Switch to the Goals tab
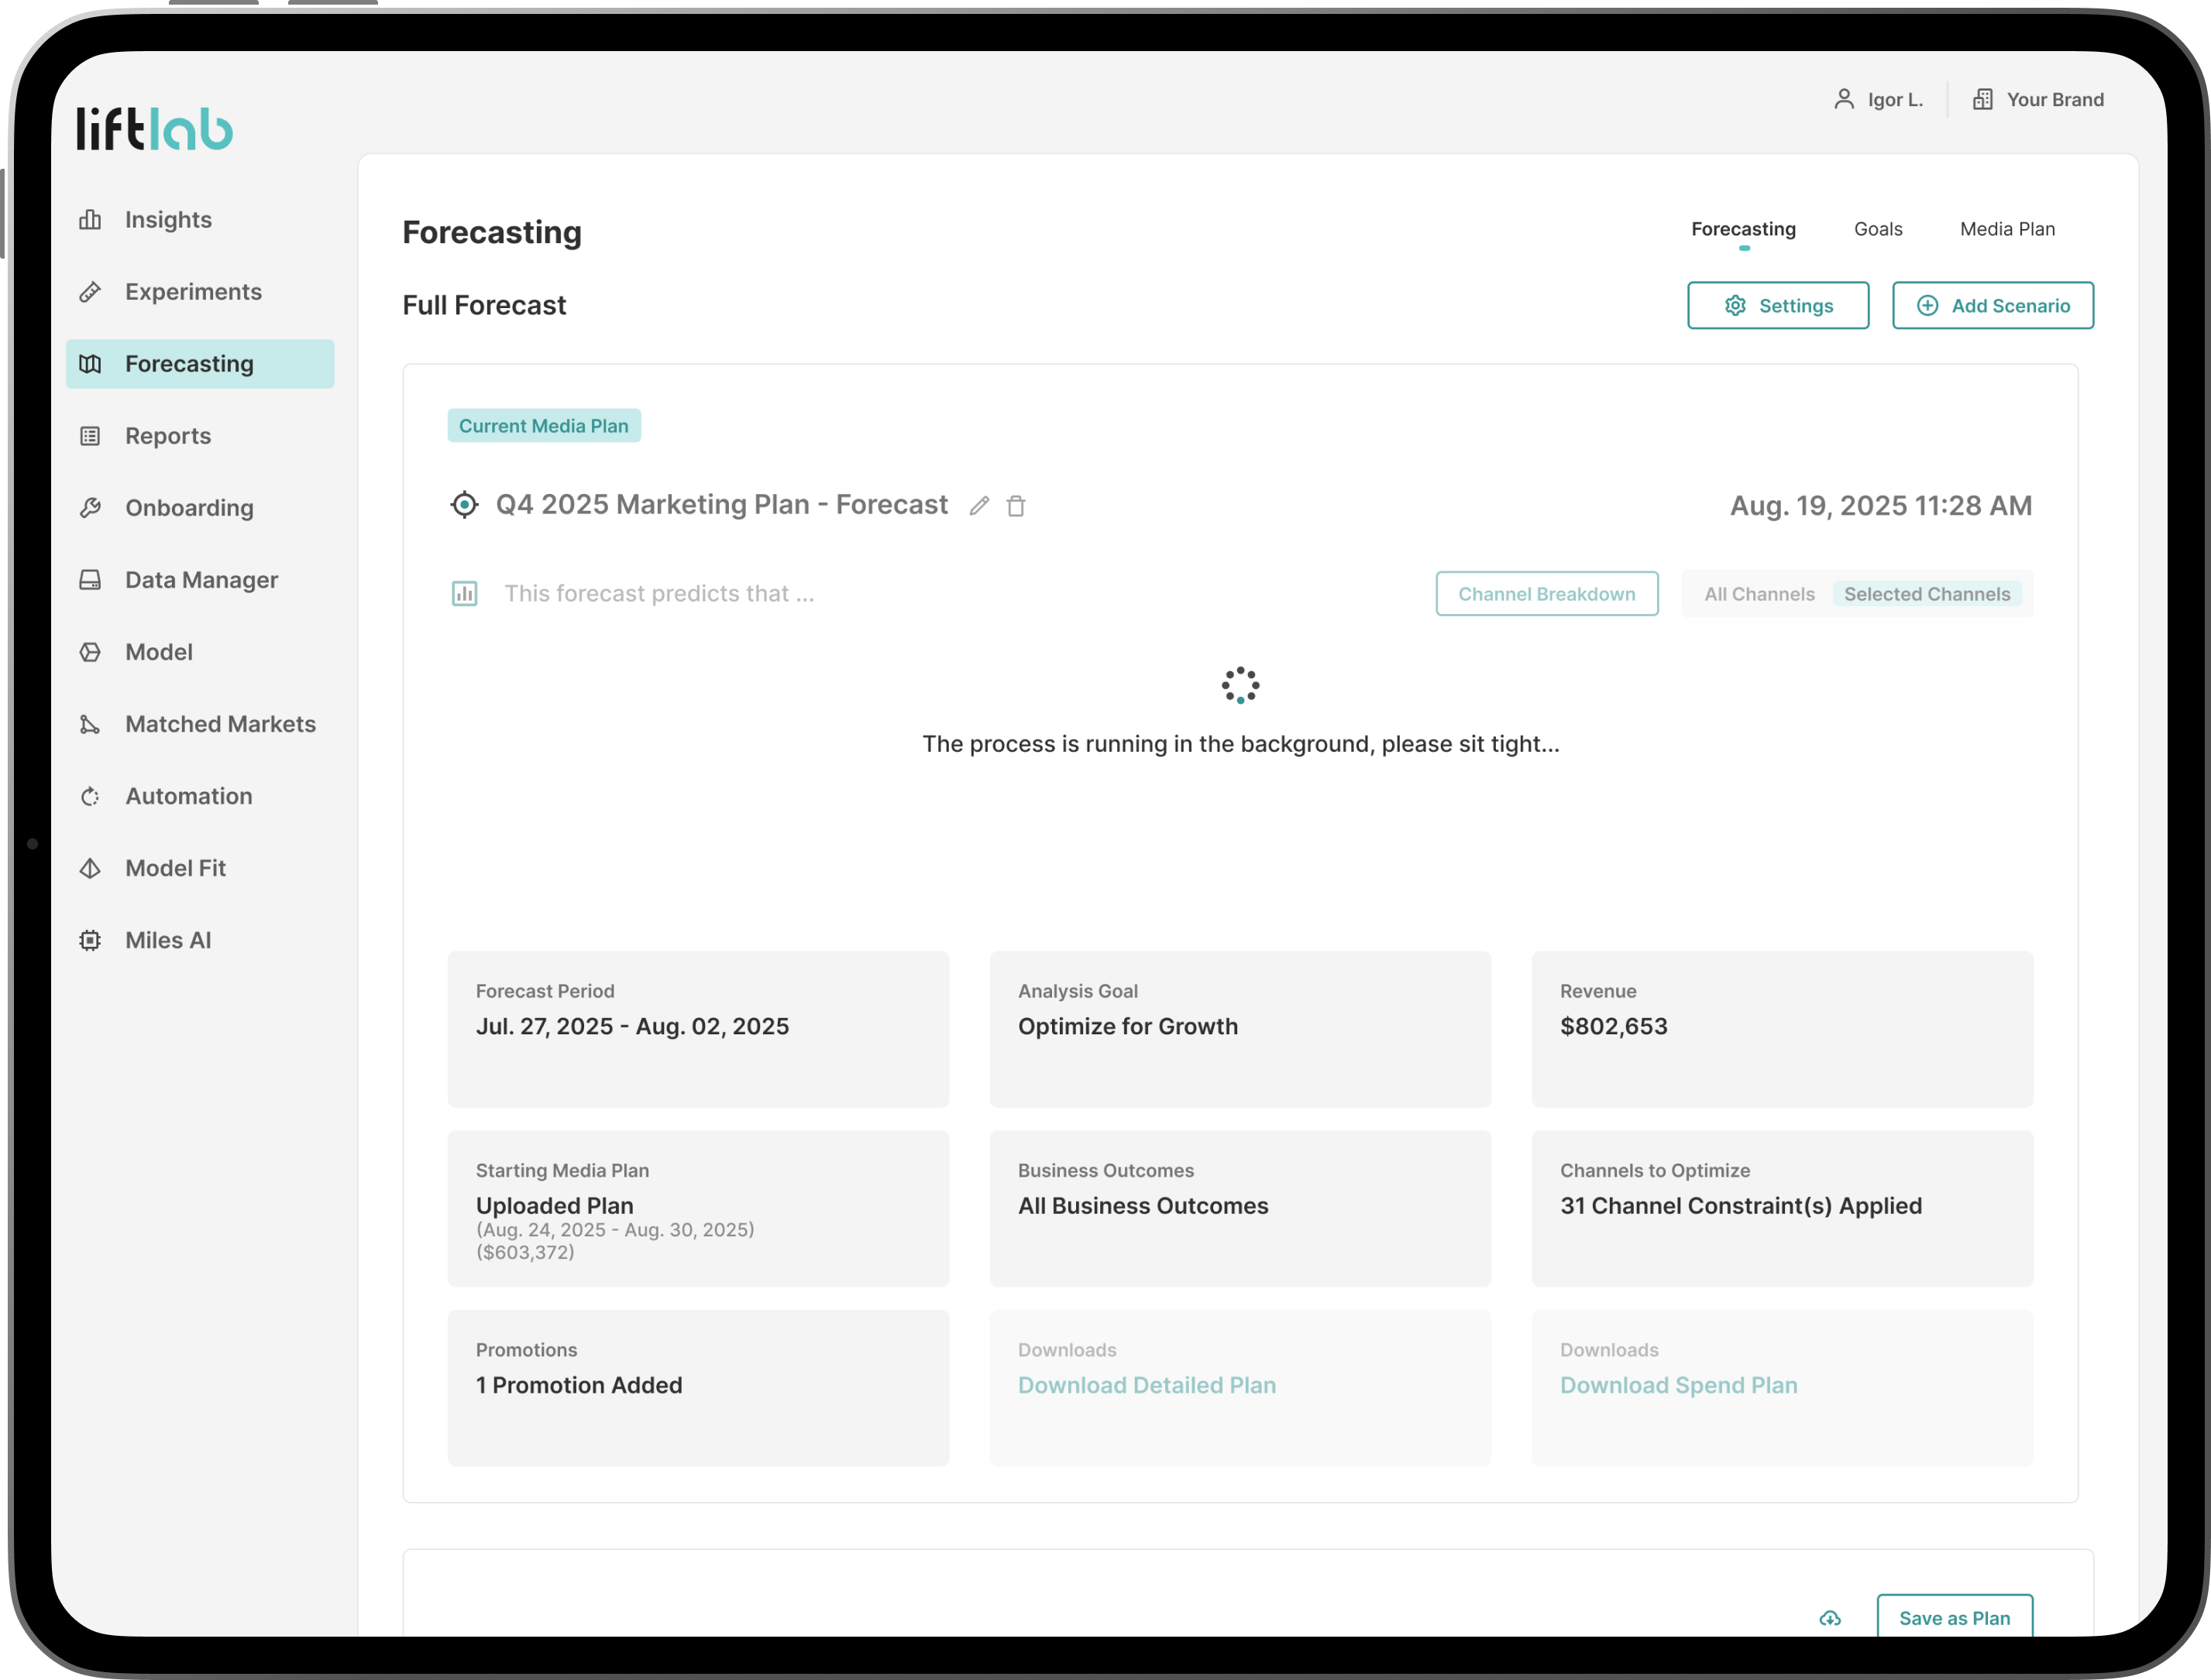Image resolution: width=2211 pixels, height=1680 pixels. pyautogui.click(x=1878, y=229)
